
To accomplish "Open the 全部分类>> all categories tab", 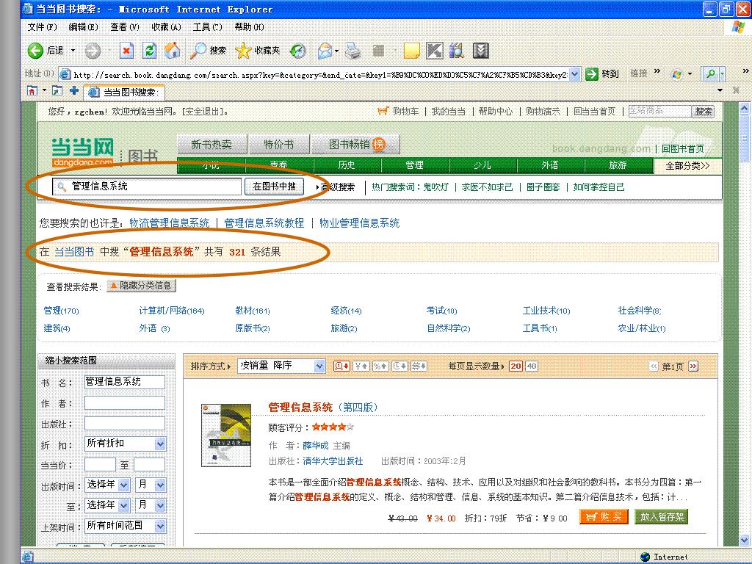I will 687,166.
